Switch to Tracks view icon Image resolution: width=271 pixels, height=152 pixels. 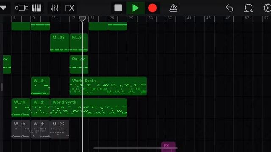click(x=22, y=8)
